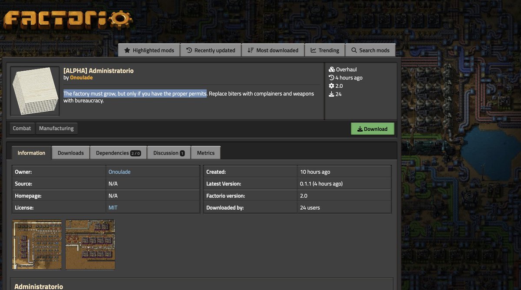The height and width of the screenshot is (290, 521).
Task: Click the Overhaul category icon
Action: pos(332,69)
